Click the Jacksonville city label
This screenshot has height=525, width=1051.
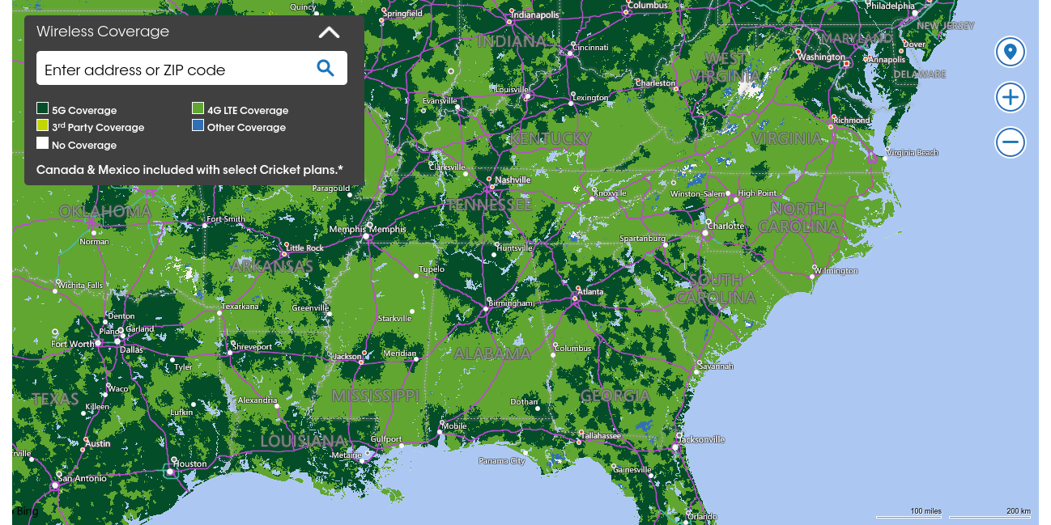pos(701,439)
